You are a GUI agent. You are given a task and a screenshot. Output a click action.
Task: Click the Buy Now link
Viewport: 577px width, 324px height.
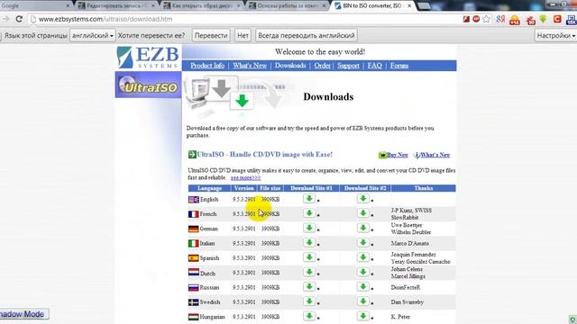click(x=397, y=155)
